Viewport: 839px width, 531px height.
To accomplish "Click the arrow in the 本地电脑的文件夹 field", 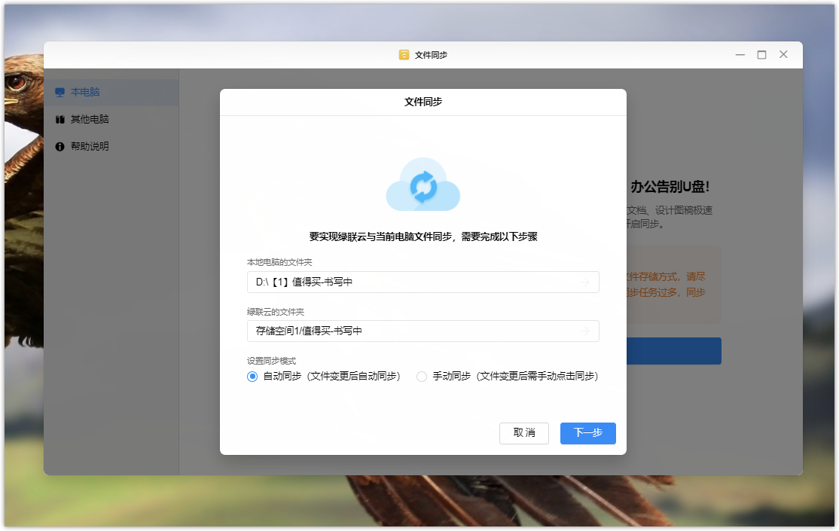I will [x=584, y=282].
